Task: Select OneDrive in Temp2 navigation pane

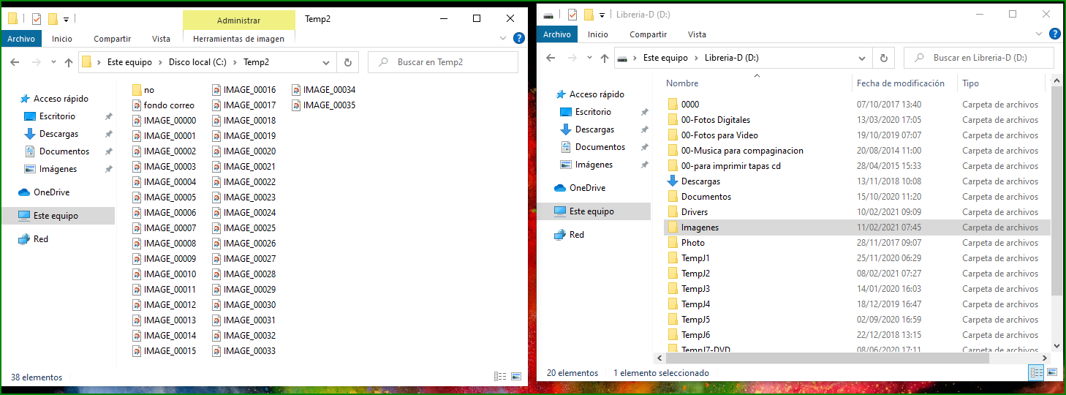Action: [x=43, y=192]
